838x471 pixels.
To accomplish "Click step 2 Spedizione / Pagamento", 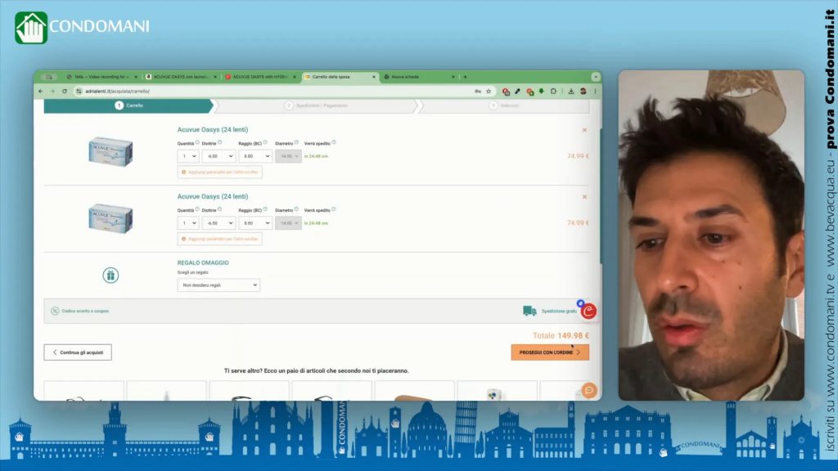I will point(317,105).
